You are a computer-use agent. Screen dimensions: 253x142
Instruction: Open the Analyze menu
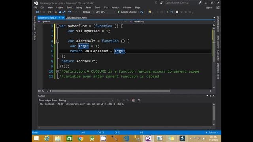coord(115,7)
